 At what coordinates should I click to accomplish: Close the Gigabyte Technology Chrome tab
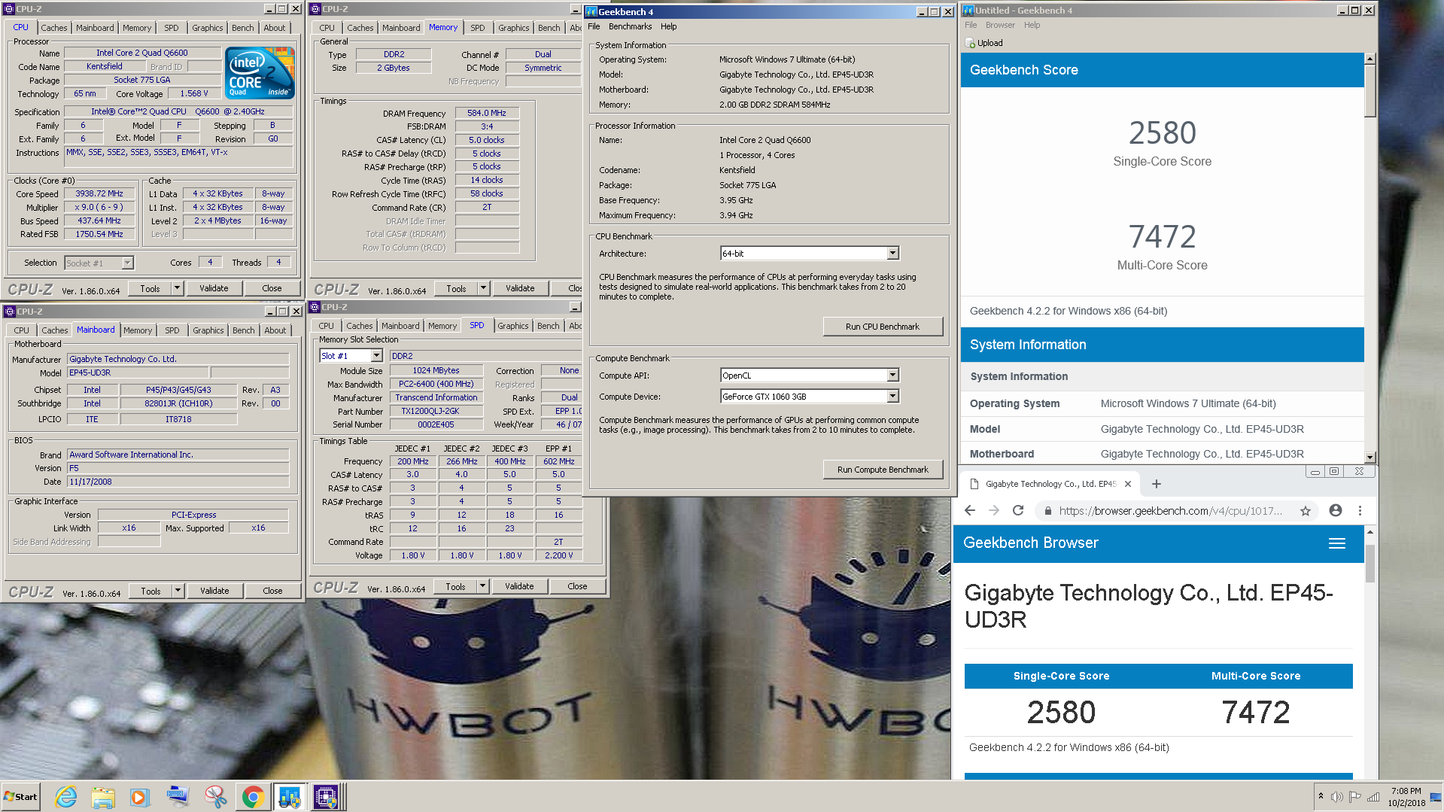(x=1128, y=484)
